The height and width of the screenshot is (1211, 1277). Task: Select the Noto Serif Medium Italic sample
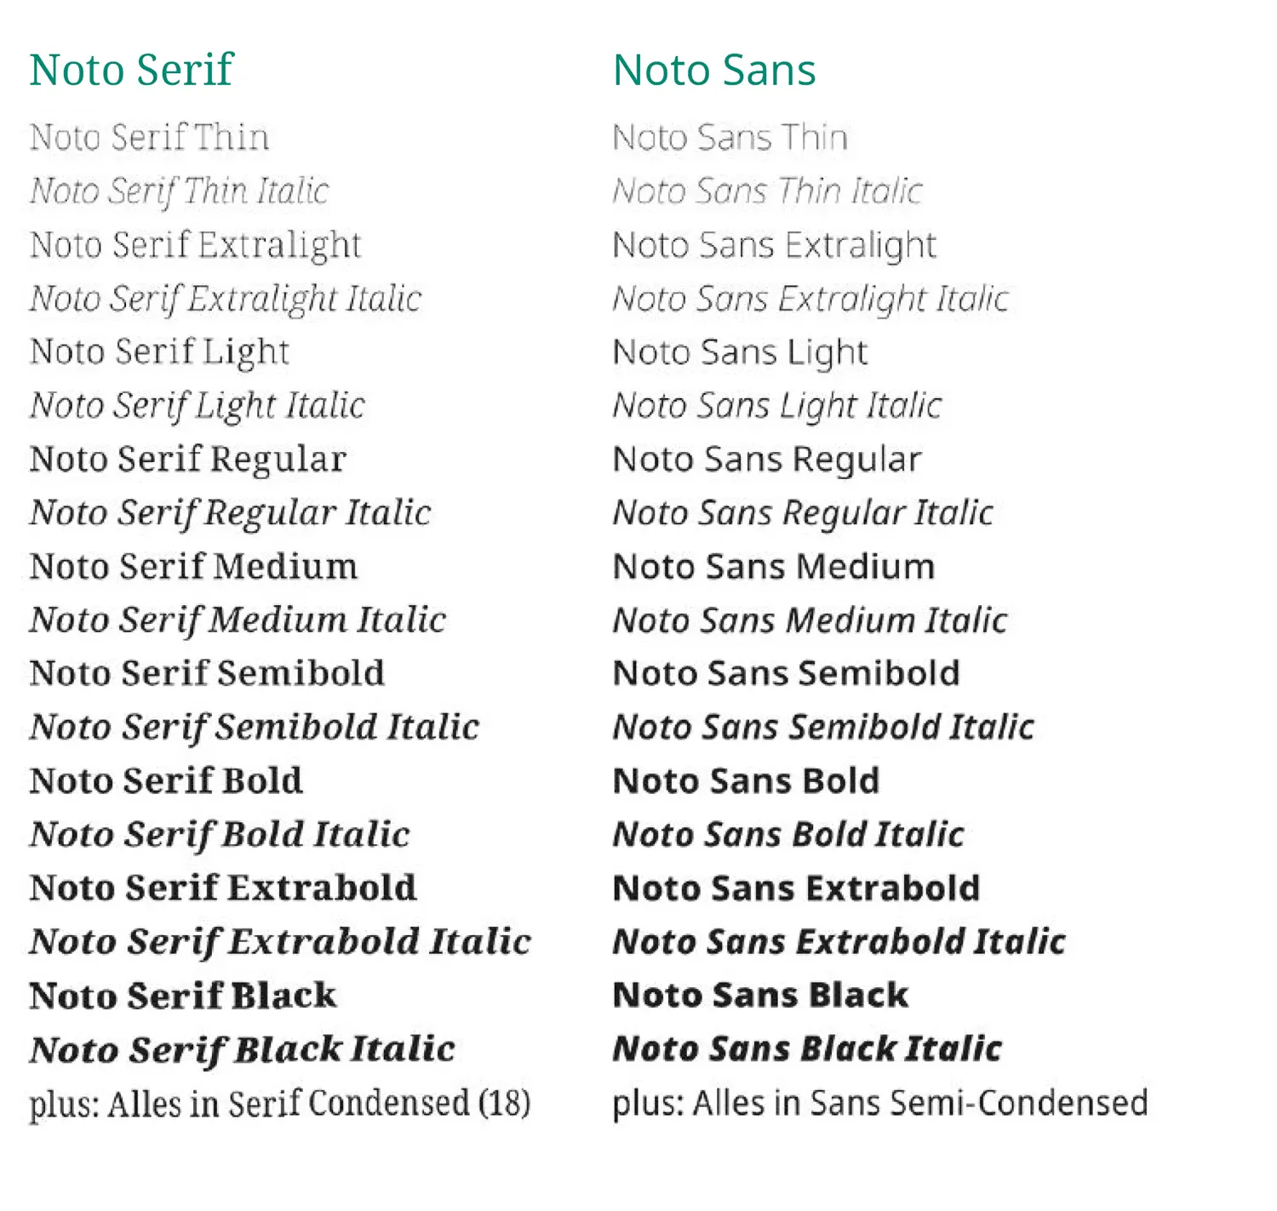pos(238,620)
